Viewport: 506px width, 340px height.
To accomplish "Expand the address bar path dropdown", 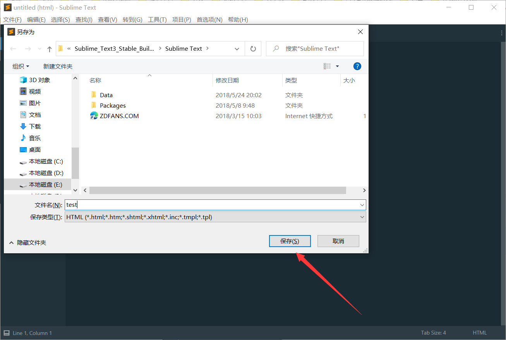I will tap(237, 48).
